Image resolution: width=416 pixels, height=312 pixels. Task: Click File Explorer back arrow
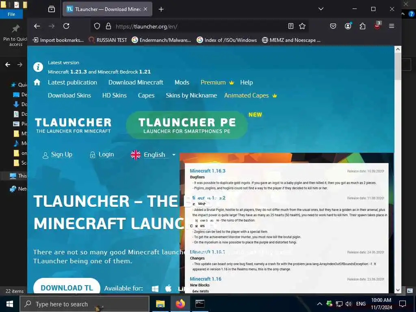click(x=8, y=65)
